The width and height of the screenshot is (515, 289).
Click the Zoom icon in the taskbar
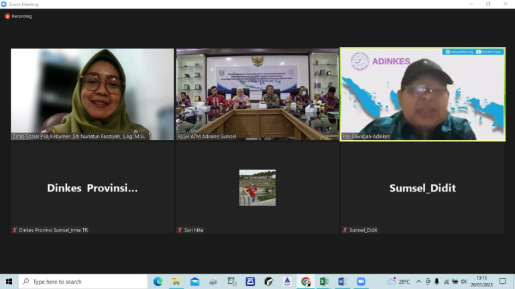pos(361,282)
